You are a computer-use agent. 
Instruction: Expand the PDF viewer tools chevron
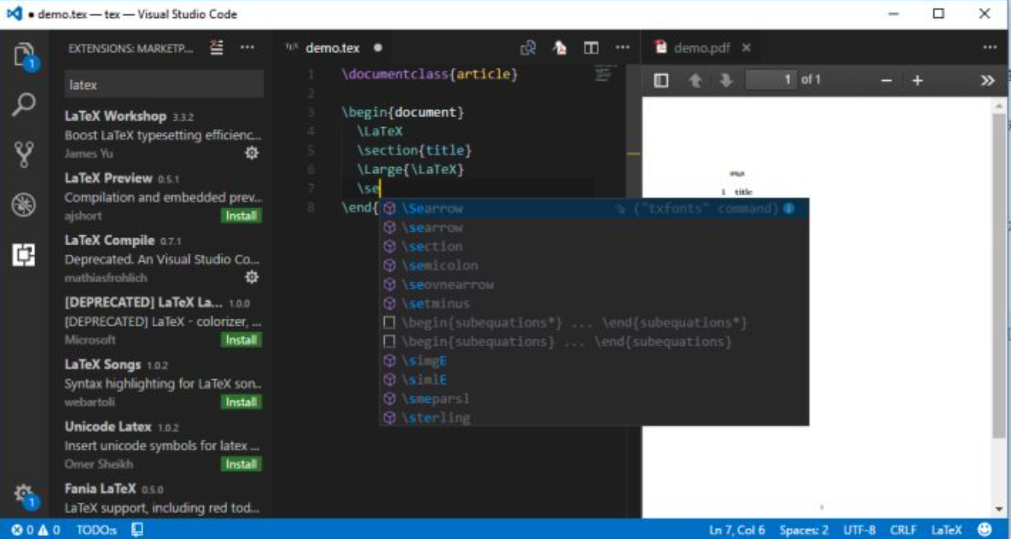[987, 80]
